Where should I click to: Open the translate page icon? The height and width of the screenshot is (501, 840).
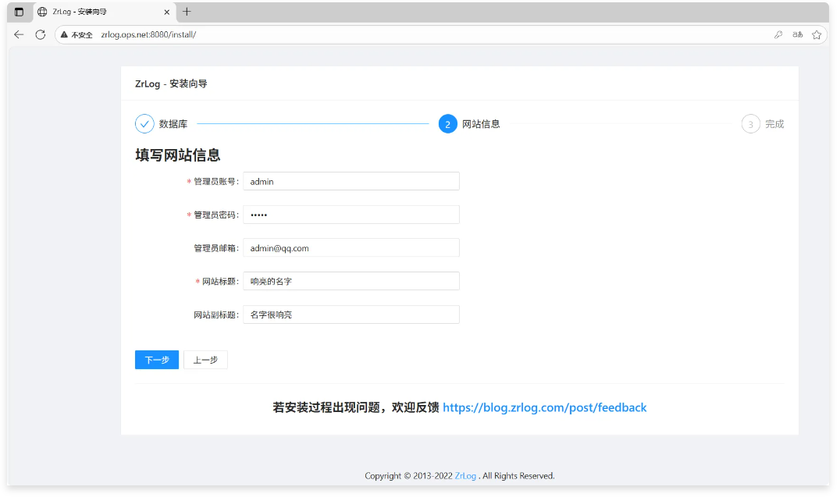797,34
